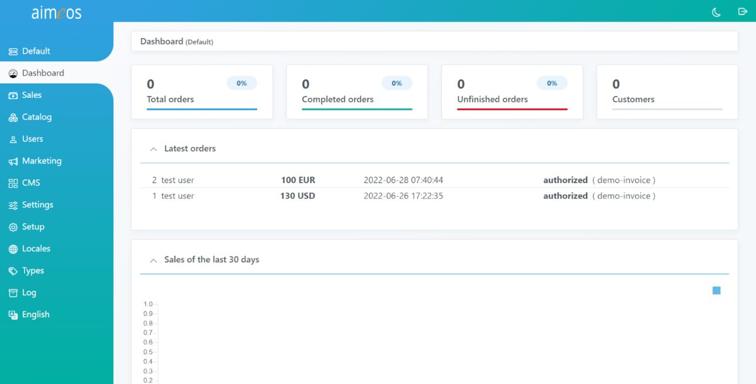Click the aimeos logo
This screenshot has height=384, width=756.
(x=57, y=12)
